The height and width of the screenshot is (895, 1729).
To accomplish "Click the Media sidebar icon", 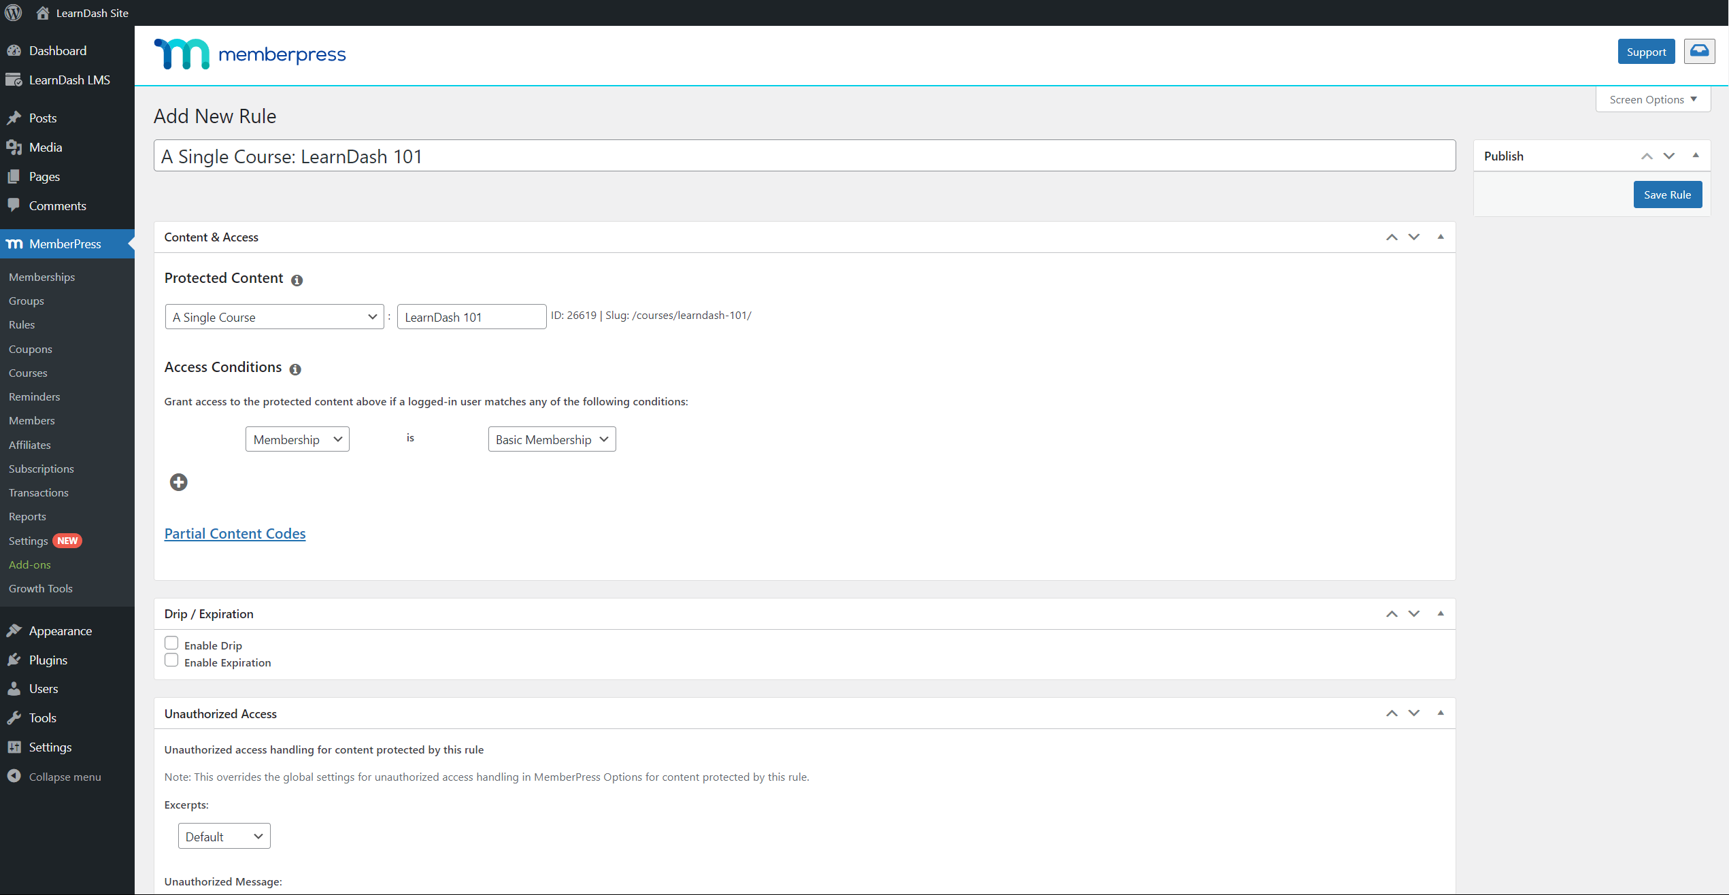I will pyautogui.click(x=16, y=146).
